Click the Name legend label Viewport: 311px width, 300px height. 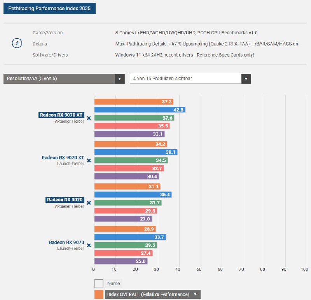(x=114, y=284)
